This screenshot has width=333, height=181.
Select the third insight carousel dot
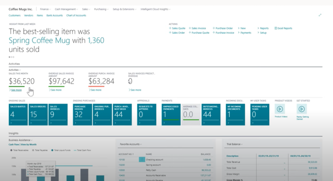pyautogui.click(x=13, y=57)
